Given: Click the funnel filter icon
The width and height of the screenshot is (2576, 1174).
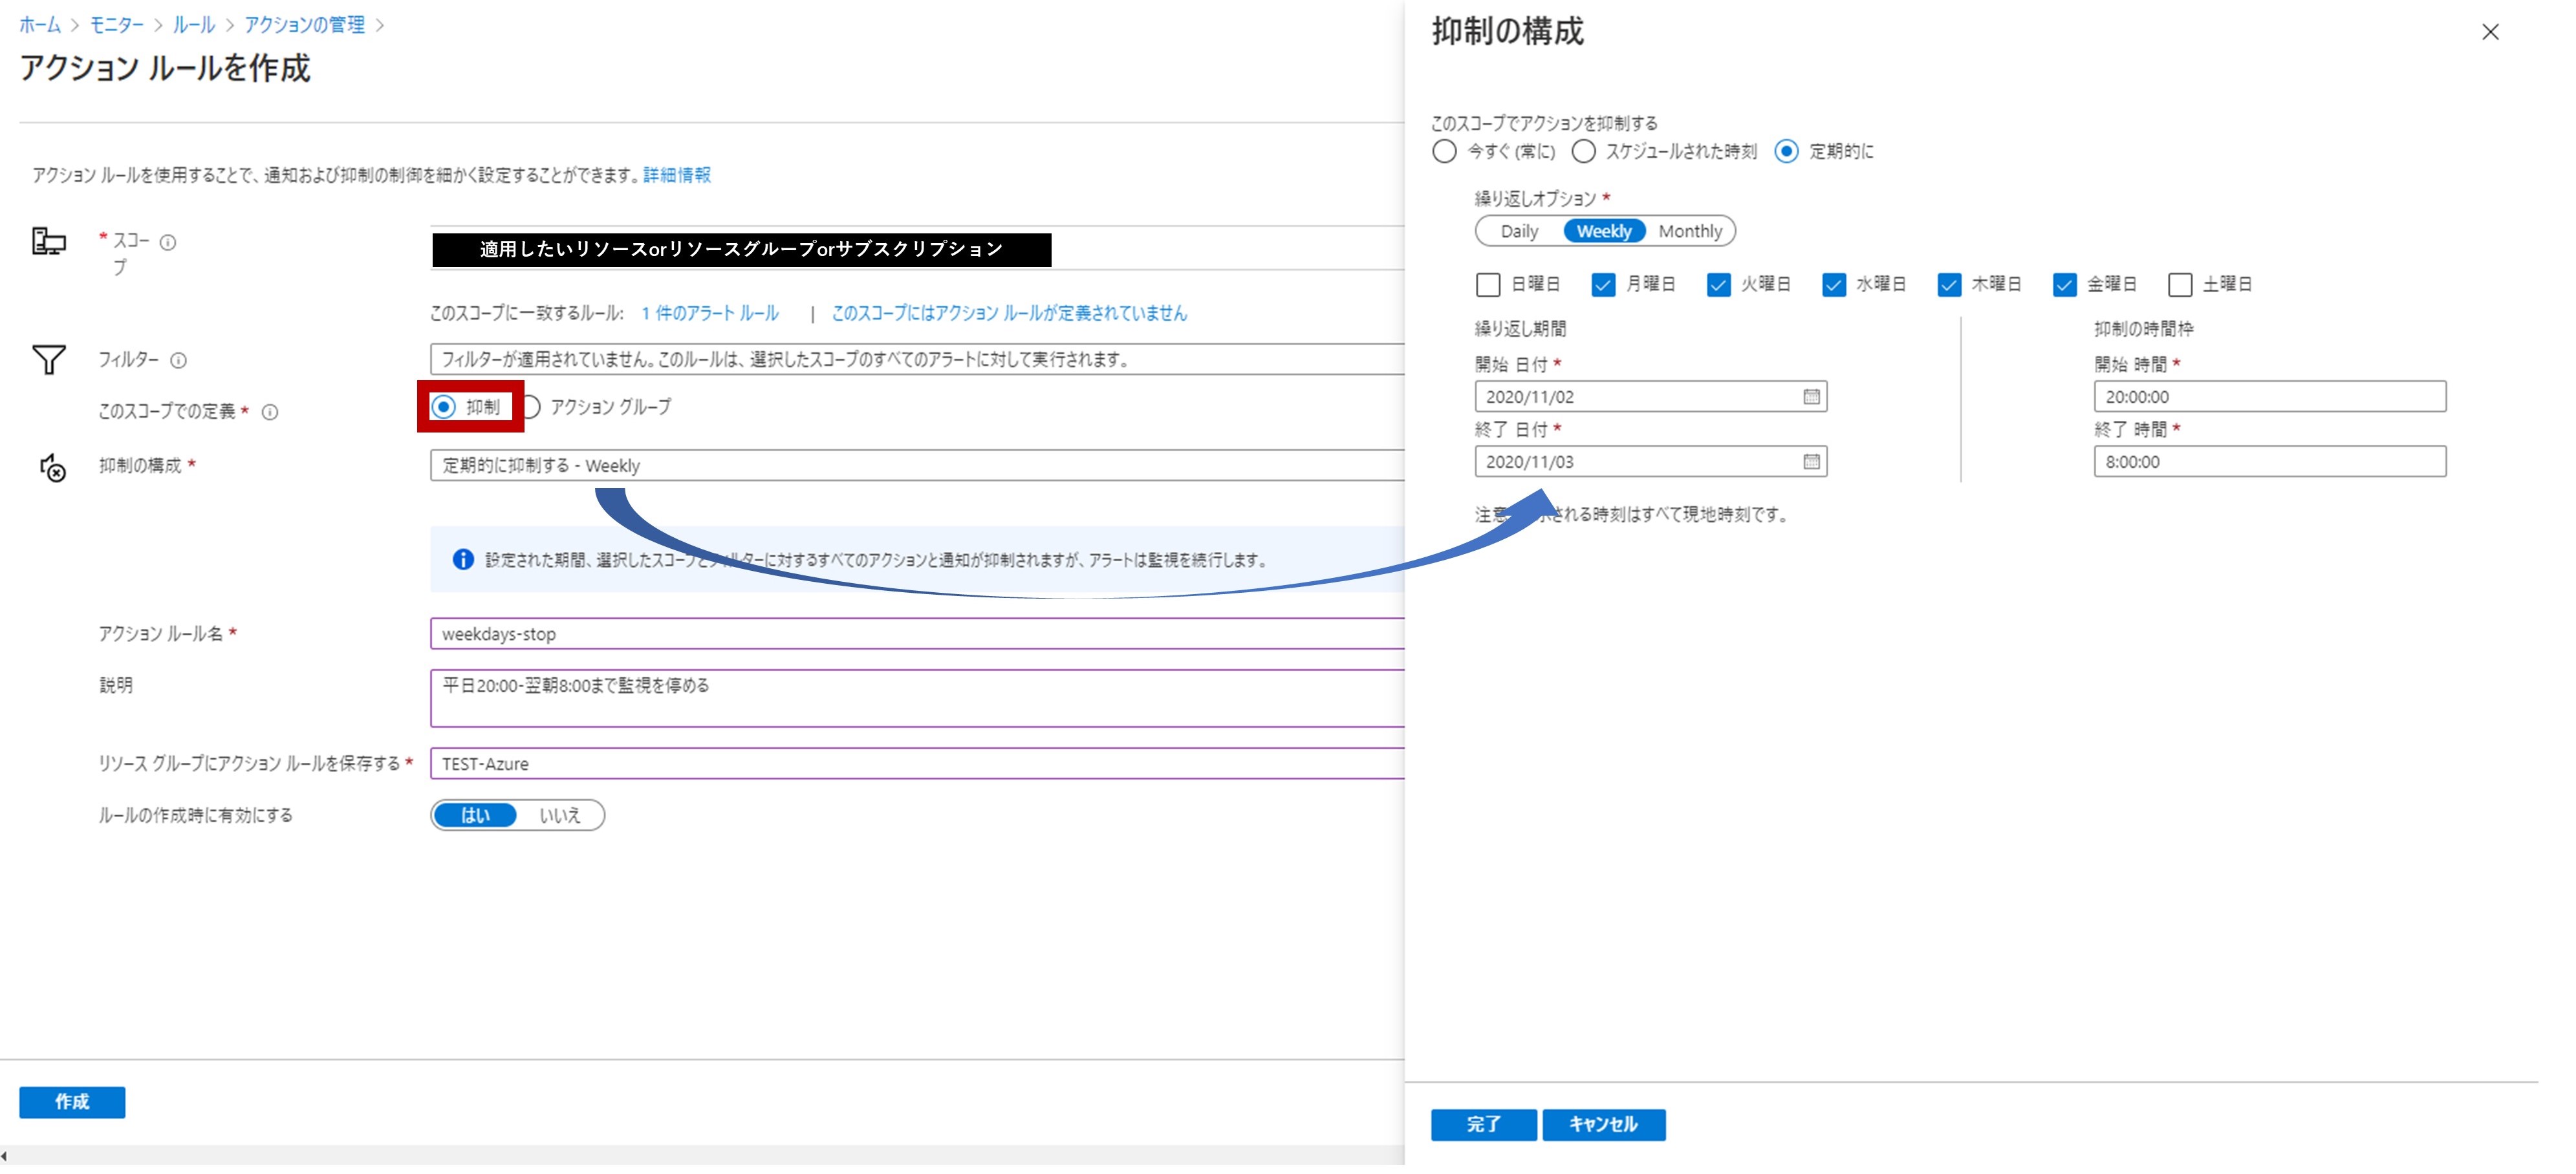Looking at the screenshot, I should (49, 360).
